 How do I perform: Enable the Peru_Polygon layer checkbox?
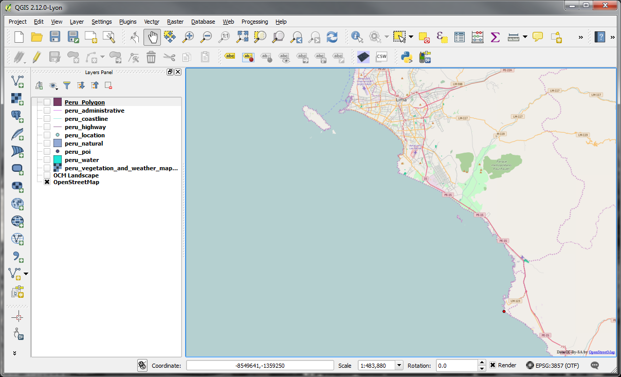point(47,102)
